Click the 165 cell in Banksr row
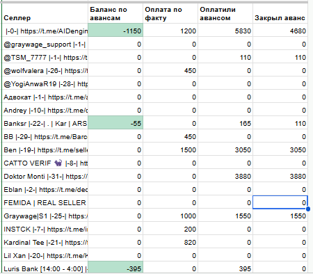Viewport: 313px width, 274px height. (x=225, y=122)
